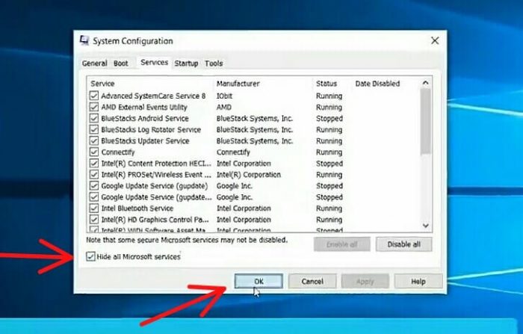The height and width of the screenshot is (334, 523).
Task: Click the System Configuration title bar icon
Action: [x=84, y=40]
